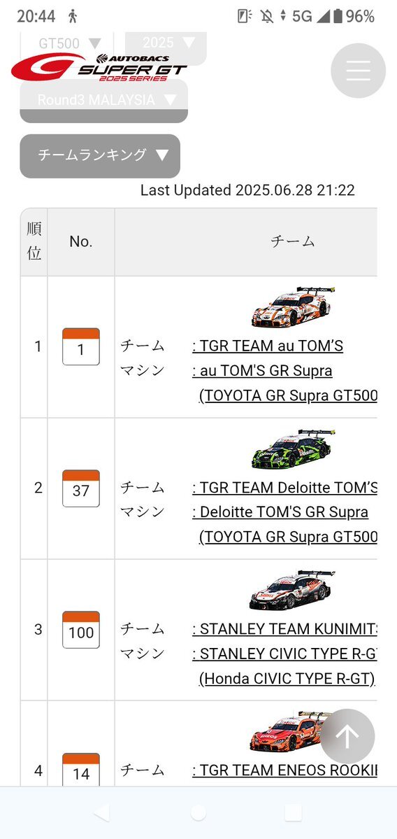Open STANLEY CIVIC TYPE R-GT link
Image resolution: width=397 pixels, height=839 pixels.
pos(284,654)
